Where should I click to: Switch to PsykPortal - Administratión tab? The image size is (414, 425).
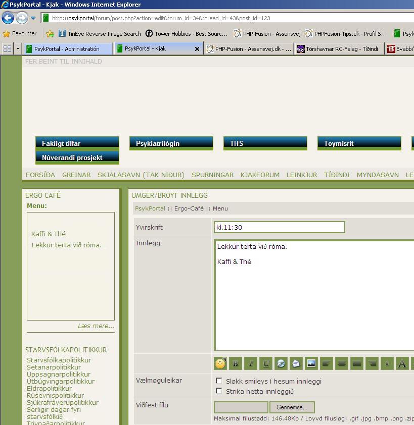coord(68,49)
